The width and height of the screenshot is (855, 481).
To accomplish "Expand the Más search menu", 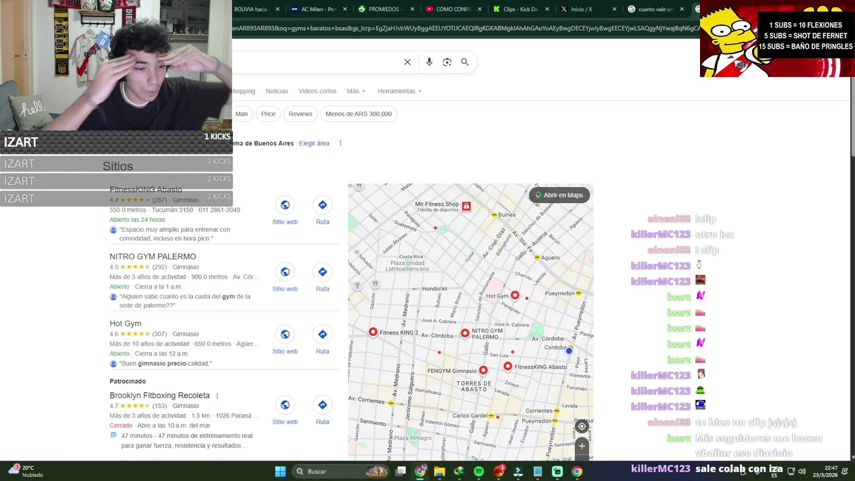I will [356, 91].
